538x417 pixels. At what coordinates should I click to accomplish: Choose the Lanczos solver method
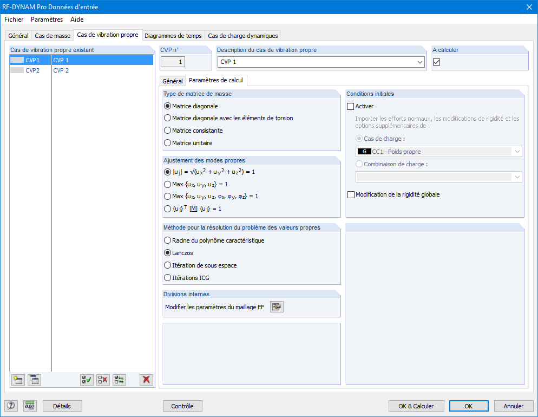click(x=179, y=253)
